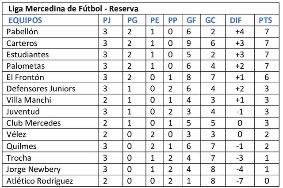283x188 pixels.
Task: Click the GC column header
Action: click(x=210, y=20)
